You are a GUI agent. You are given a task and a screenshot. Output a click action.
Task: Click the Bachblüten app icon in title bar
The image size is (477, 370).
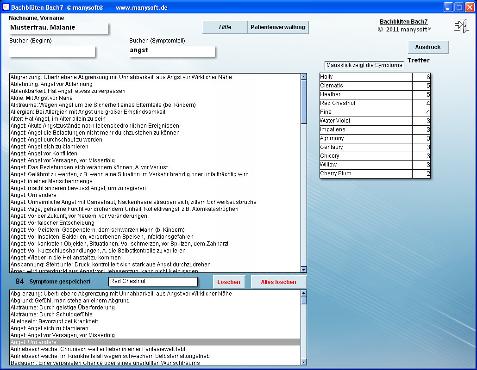(6, 7)
